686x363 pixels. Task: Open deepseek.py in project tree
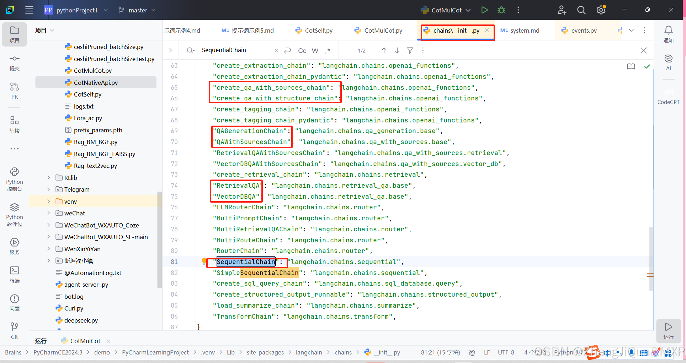coord(81,320)
